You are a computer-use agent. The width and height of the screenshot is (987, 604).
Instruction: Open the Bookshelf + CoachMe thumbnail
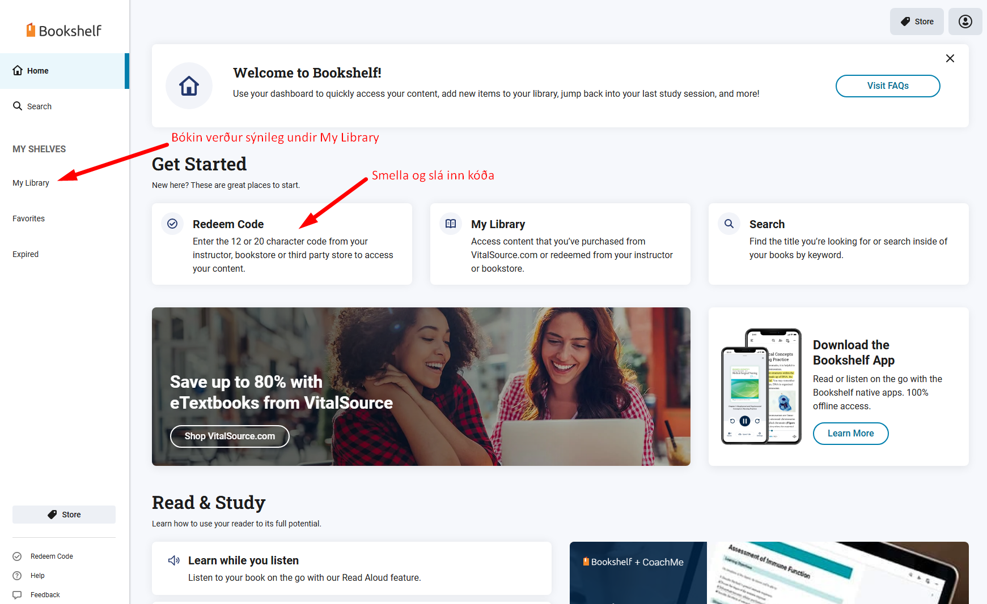pos(638,573)
